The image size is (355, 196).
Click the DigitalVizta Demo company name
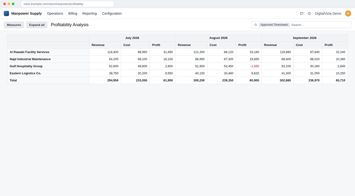point(328,13)
